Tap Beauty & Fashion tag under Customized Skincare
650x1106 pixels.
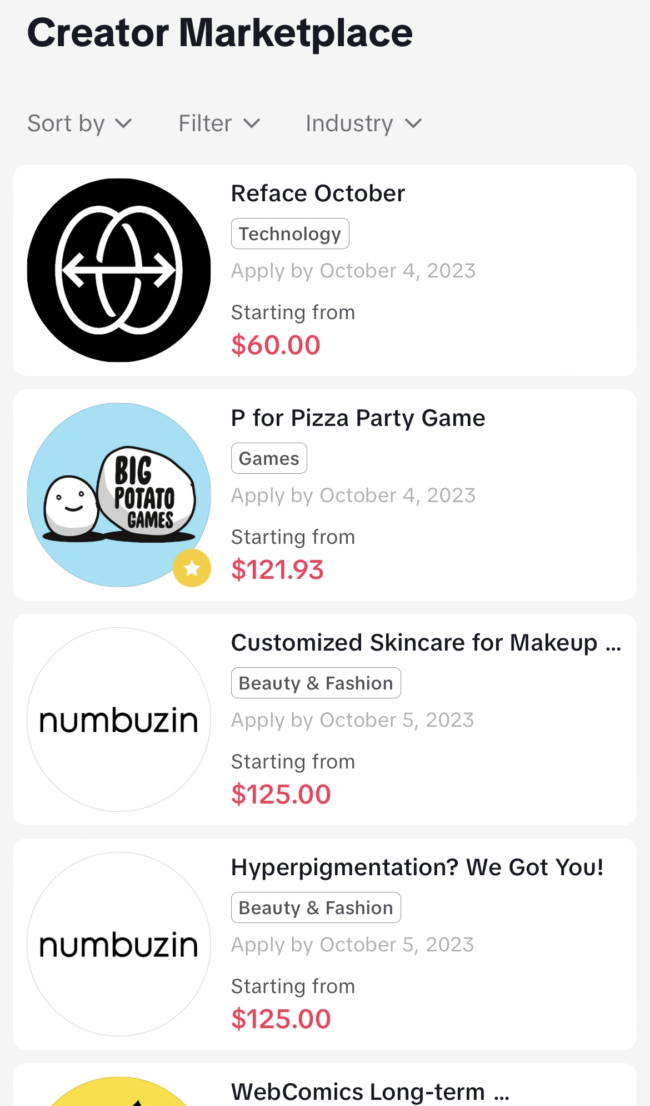[316, 683]
